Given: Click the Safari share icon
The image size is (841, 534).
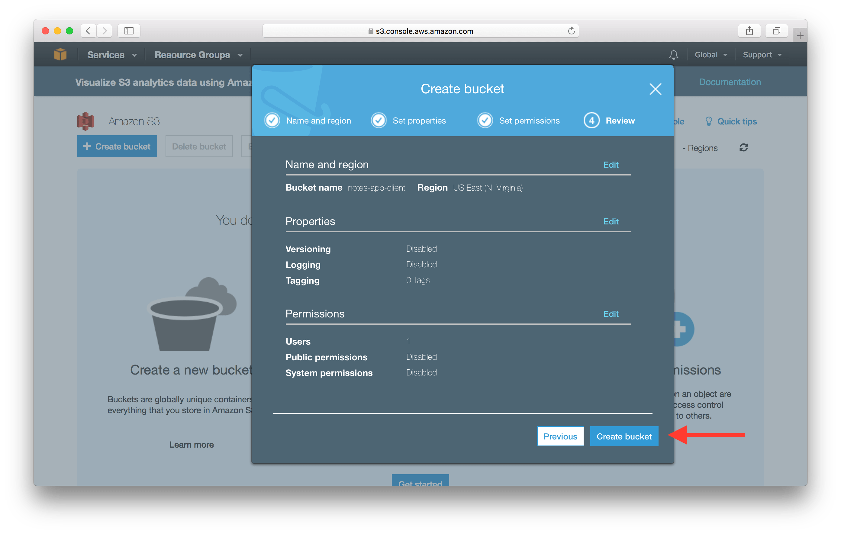Looking at the screenshot, I should (749, 31).
